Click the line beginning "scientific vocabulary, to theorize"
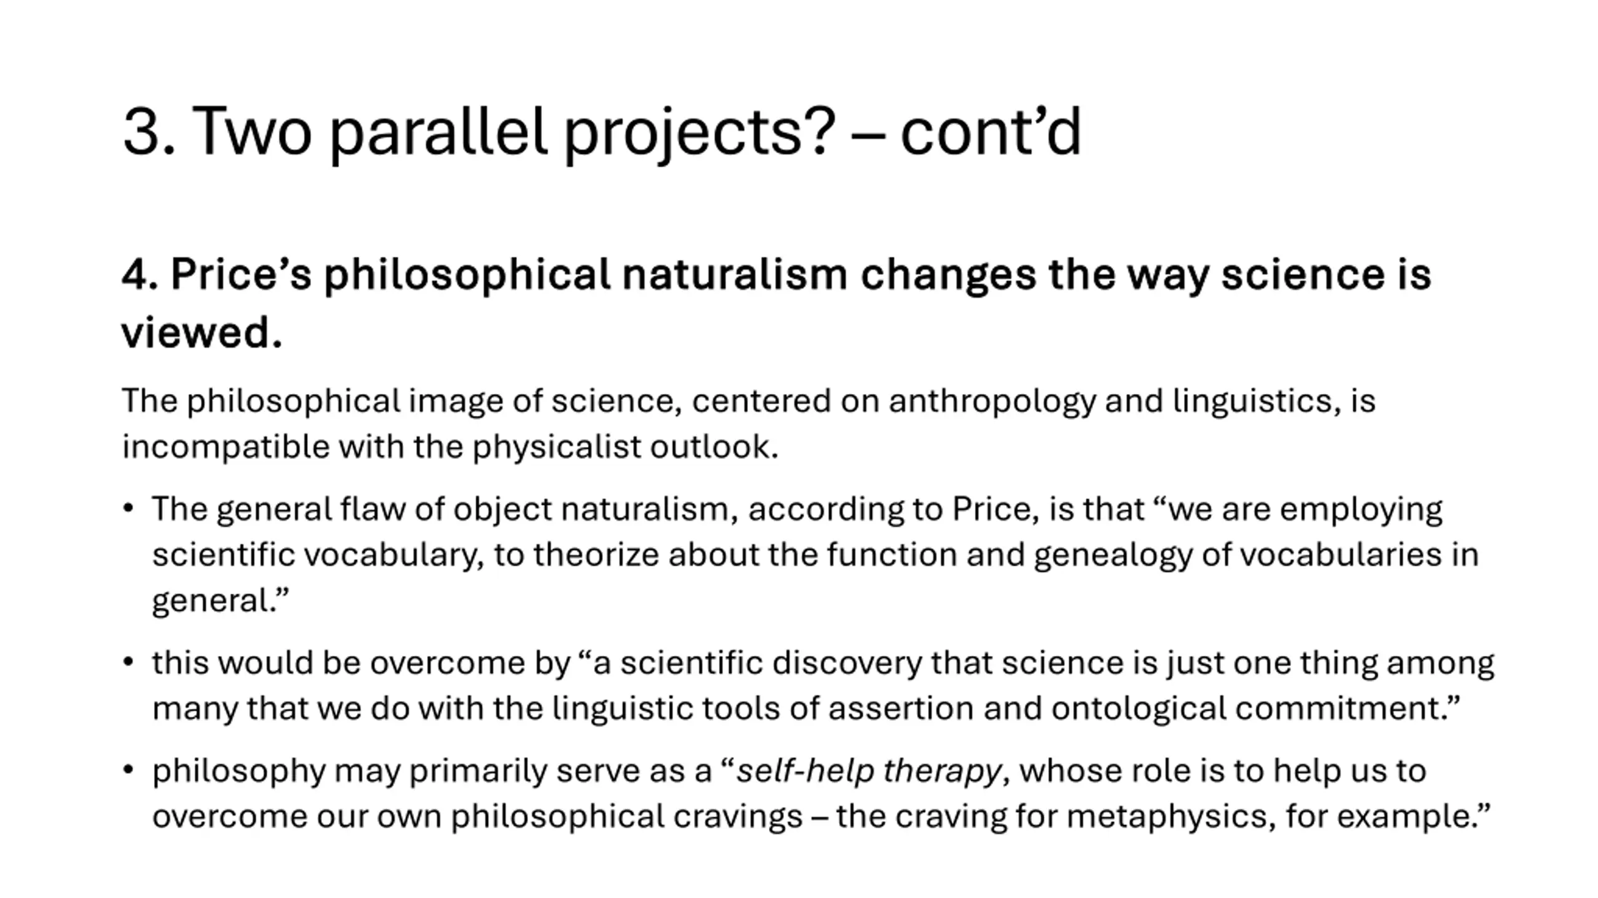The height and width of the screenshot is (898, 1598). click(815, 554)
